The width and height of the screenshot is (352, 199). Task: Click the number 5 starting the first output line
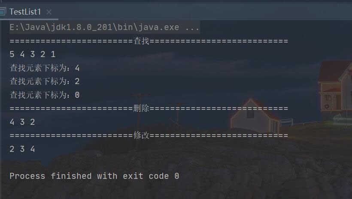pyautogui.click(x=12, y=54)
